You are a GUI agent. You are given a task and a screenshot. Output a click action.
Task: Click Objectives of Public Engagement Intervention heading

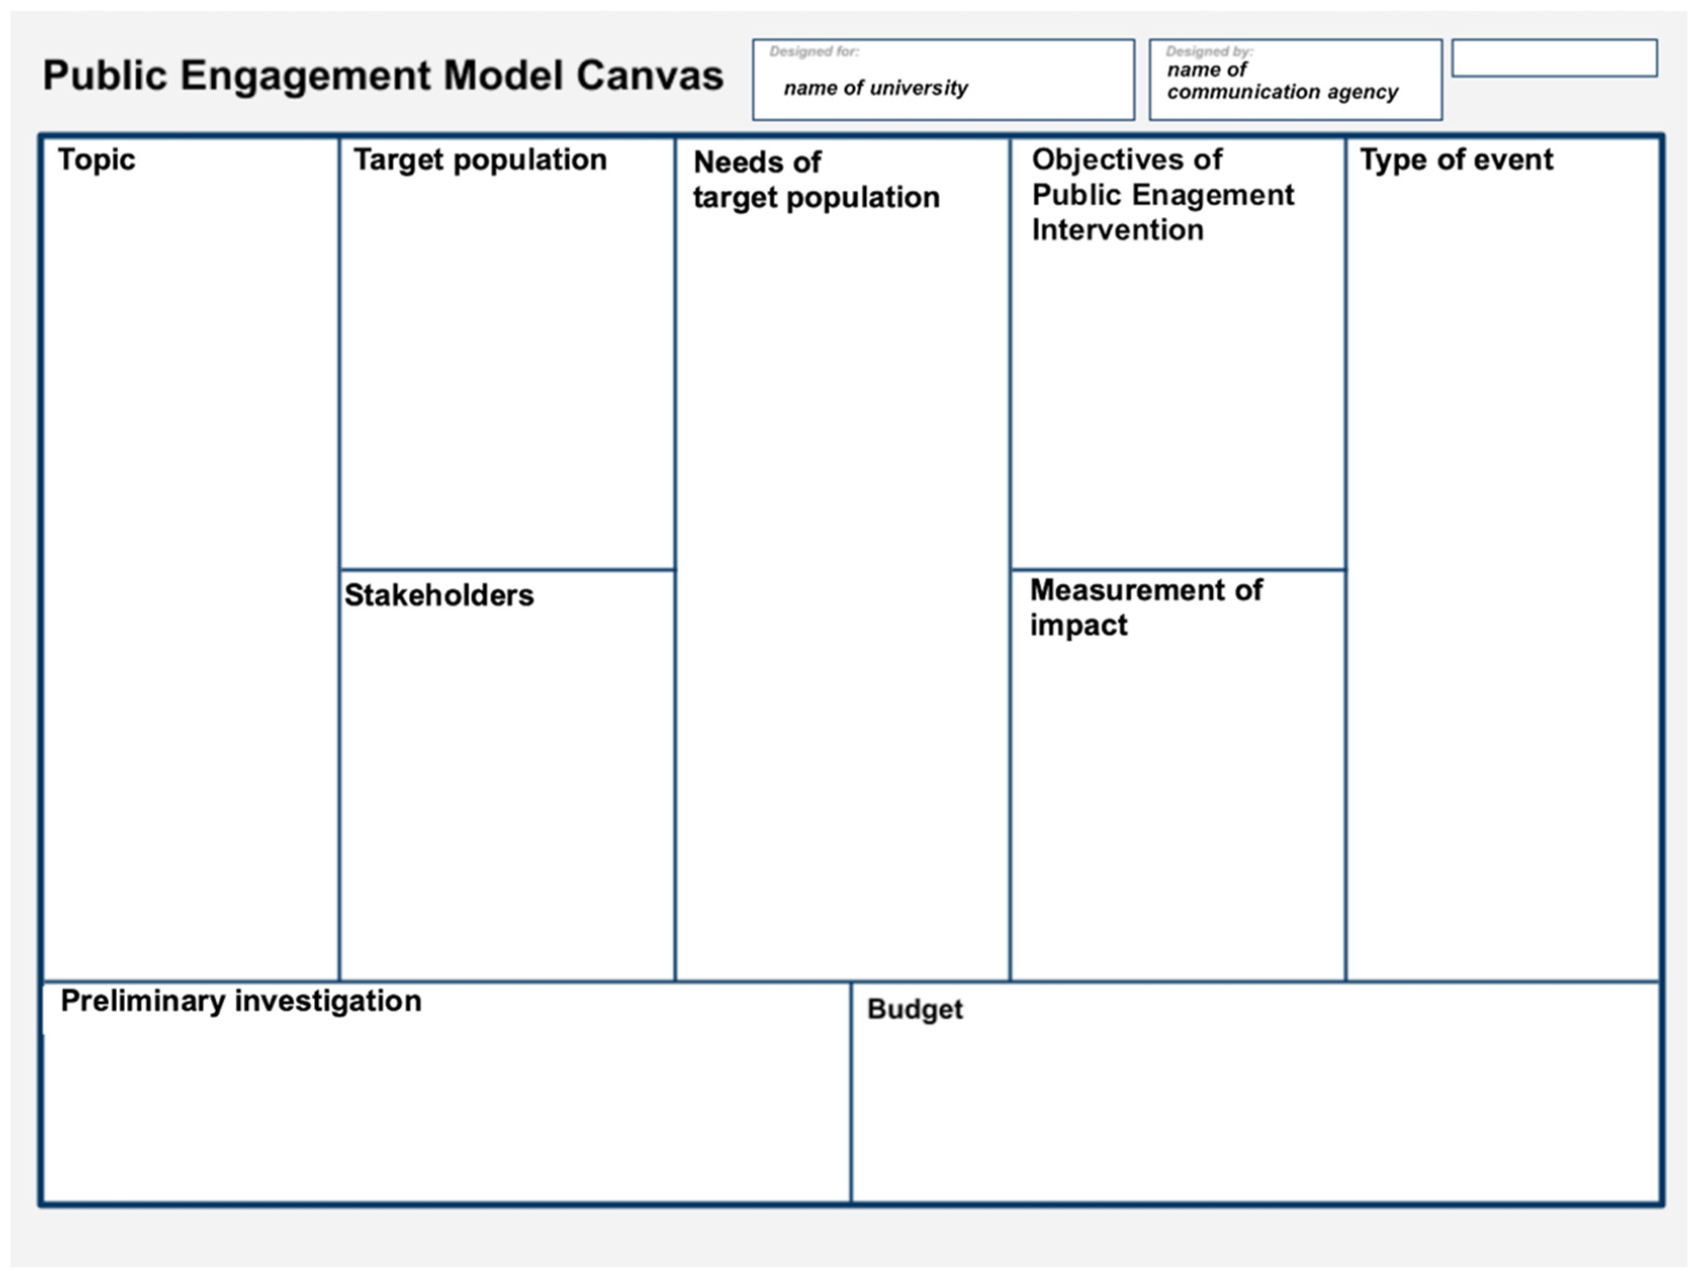pyautogui.click(x=1162, y=194)
